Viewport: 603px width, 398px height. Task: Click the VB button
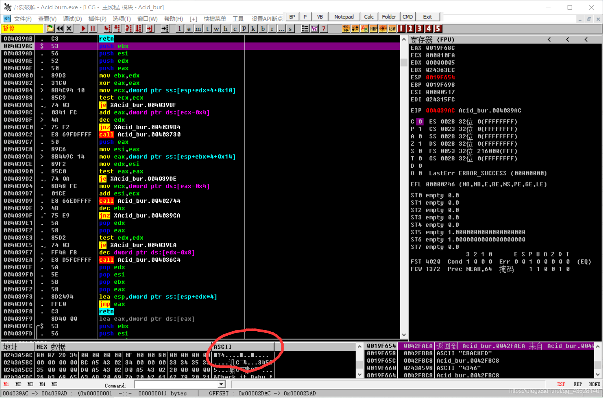pyautogui.click(x=320, y=17)
